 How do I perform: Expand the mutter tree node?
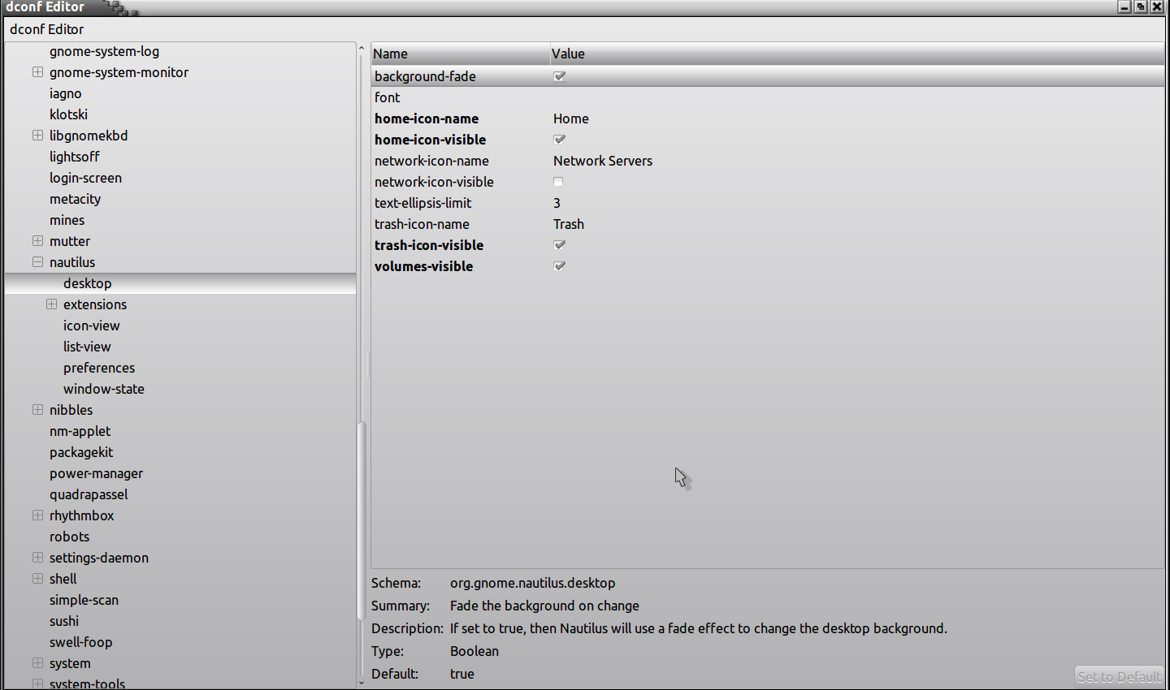pos(37,241)
